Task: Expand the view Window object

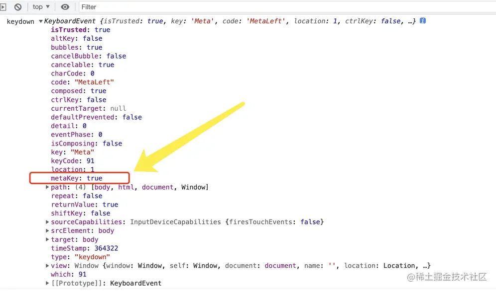Action: [47, 266]
